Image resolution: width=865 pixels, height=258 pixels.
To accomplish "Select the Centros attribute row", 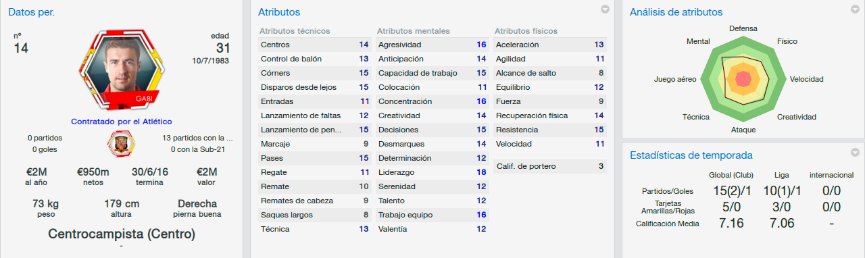I will (315, 45).
